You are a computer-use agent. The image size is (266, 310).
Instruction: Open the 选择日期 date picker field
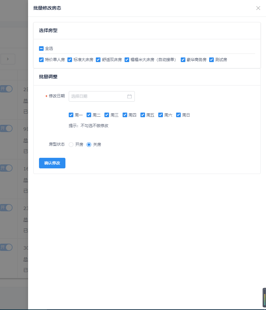click(x=97, y=96)
